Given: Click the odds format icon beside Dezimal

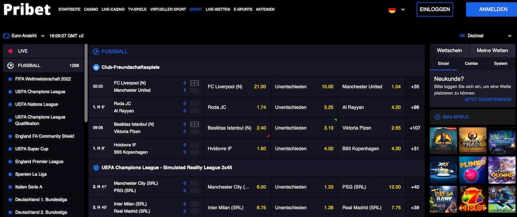Looking at the screenshot, I should (x=462, y=36).
